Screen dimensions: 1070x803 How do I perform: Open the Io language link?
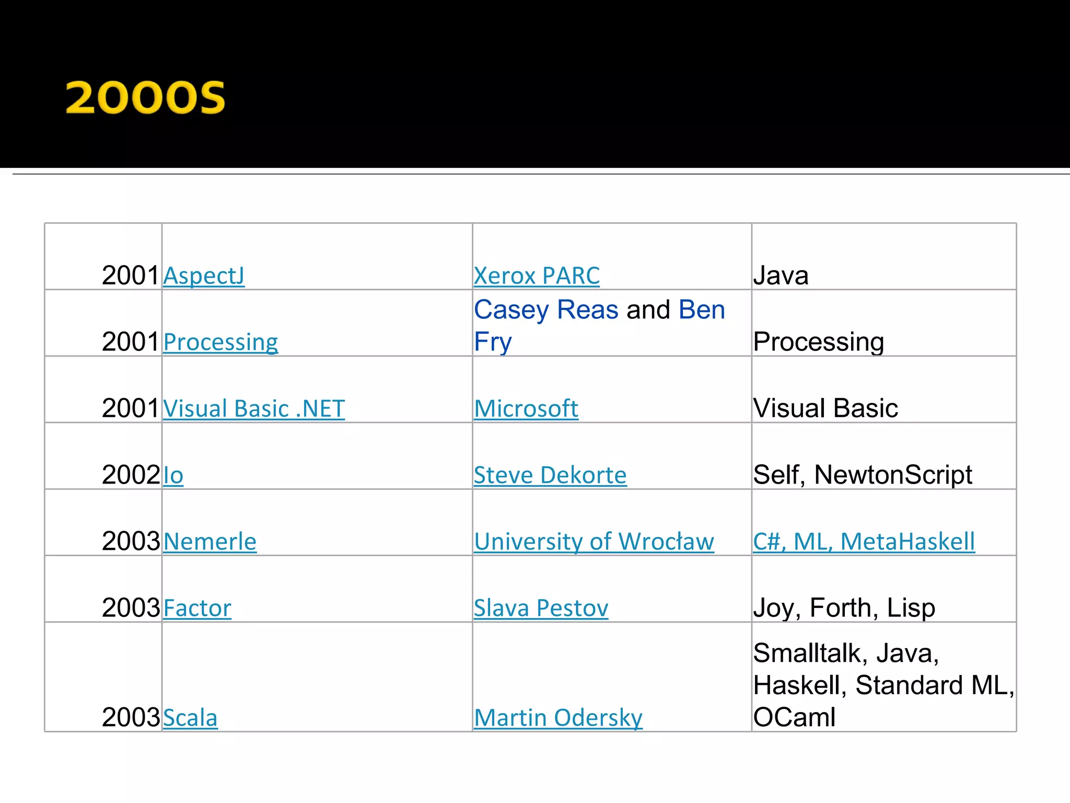tap(173, 475)
